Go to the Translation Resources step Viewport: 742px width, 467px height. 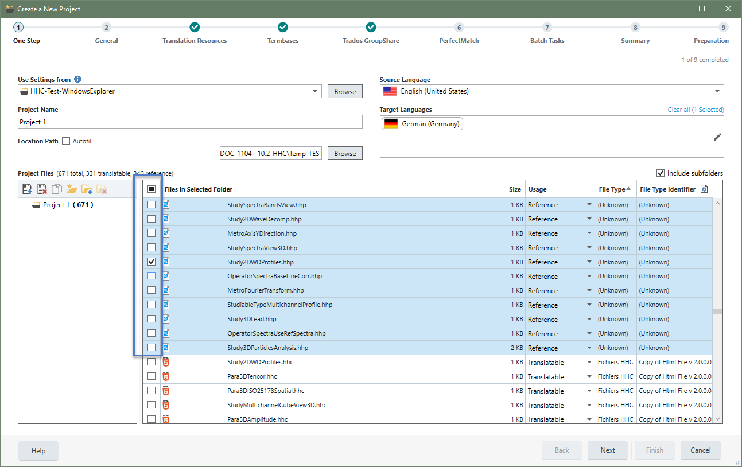pos(195,34)
